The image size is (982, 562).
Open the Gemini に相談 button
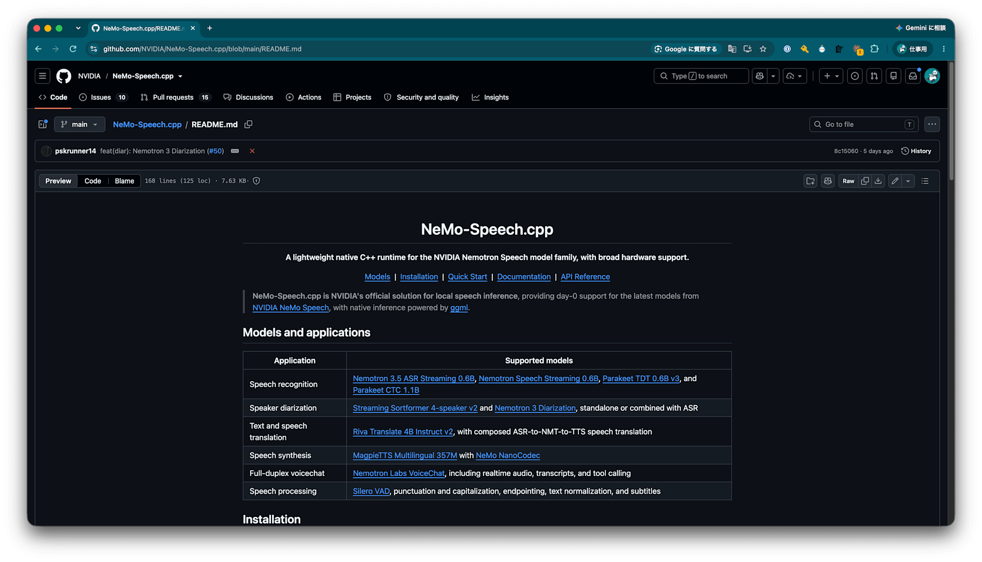click(x=921, y=28)
